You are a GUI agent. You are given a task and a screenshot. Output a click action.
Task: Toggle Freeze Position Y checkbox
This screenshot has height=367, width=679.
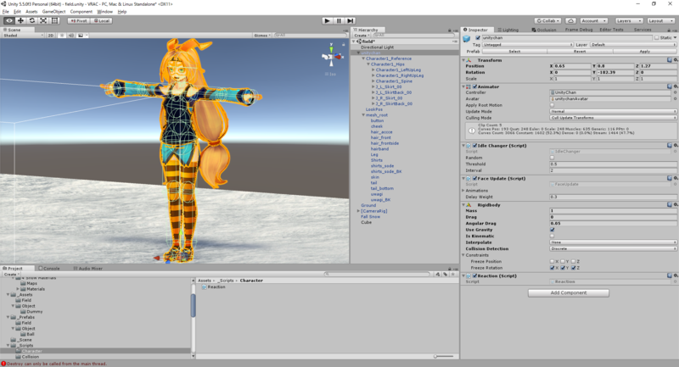563,262
